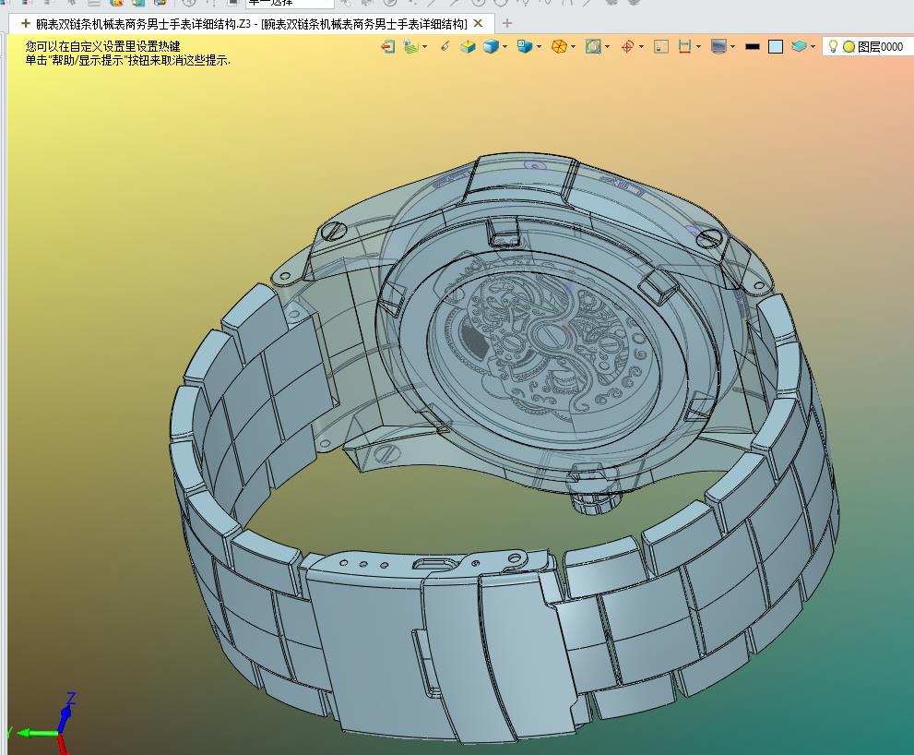The height and width of the screenshot is (755, 914).
Task: Click the red dimension display icon
Action: coord(685,47)
